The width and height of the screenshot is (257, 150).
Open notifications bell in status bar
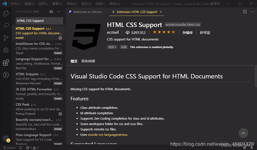[252, 148]
